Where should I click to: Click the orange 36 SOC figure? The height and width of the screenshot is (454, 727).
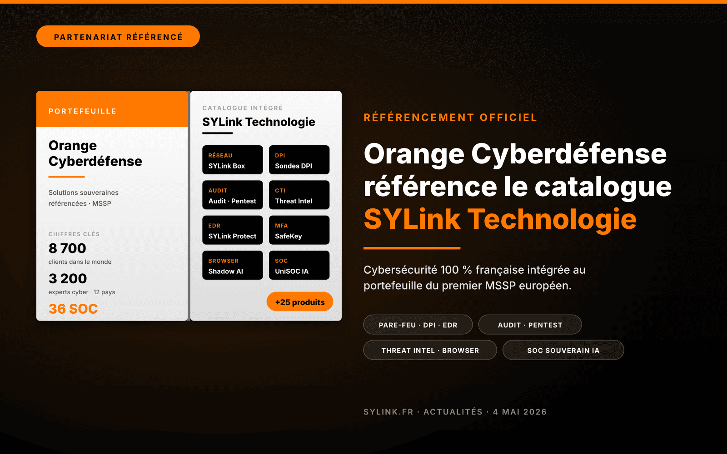pos(73,309)
